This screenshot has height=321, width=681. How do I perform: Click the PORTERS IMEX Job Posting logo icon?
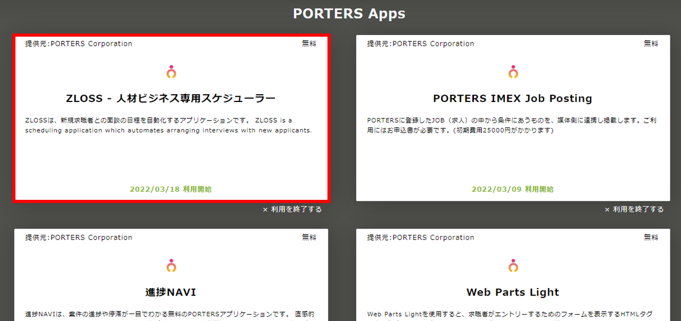(x=513, y=72)
